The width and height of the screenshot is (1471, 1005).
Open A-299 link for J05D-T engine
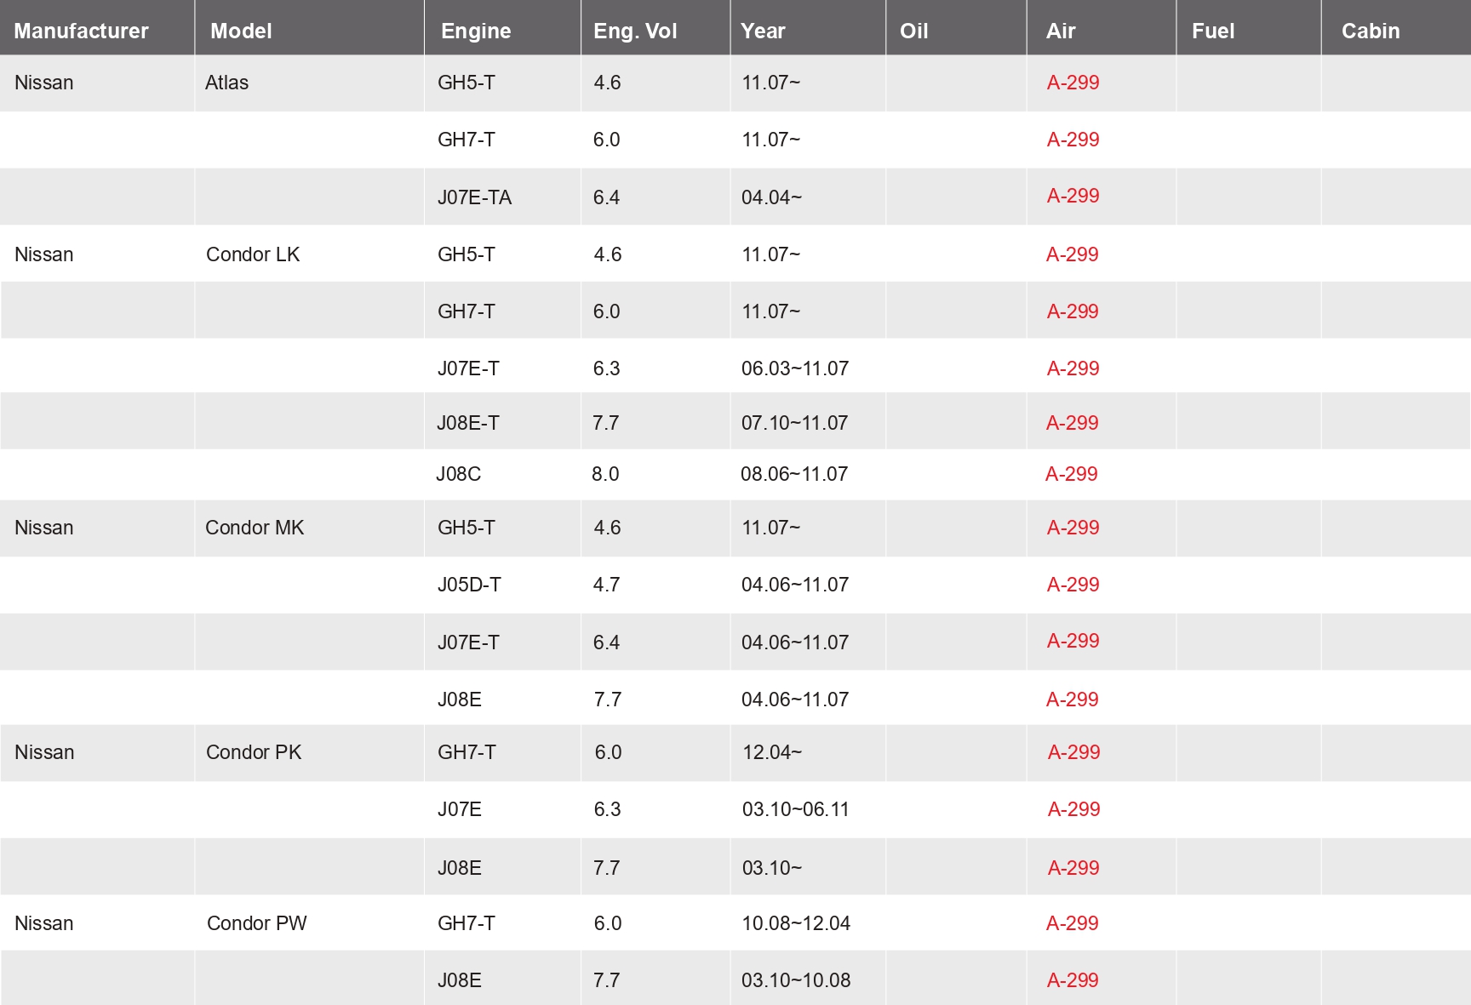[x=1073, y=585]
